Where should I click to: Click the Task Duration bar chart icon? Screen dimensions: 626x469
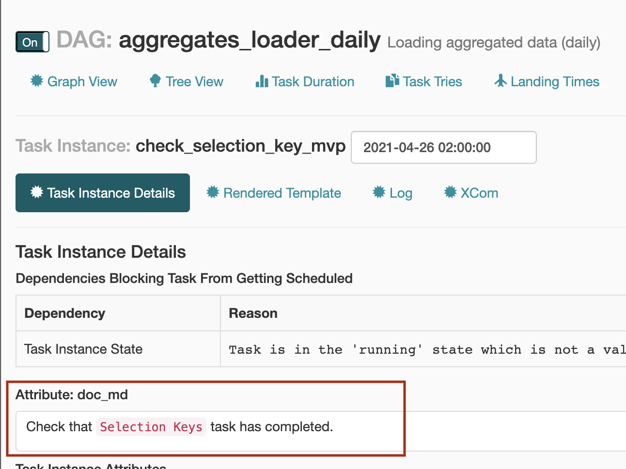(x=262, y=81)
